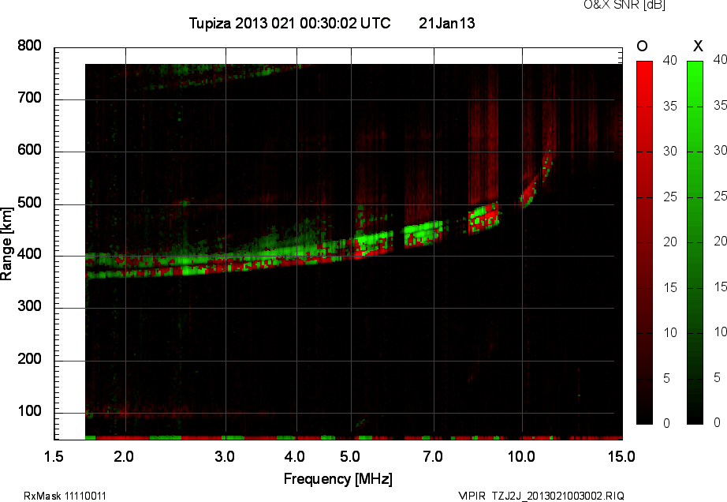Click the O colorbar 5 dB label
The image size is (727, 502).
tap(666, 379)
